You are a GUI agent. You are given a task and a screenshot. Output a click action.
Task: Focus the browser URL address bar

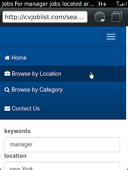(45, 17)
